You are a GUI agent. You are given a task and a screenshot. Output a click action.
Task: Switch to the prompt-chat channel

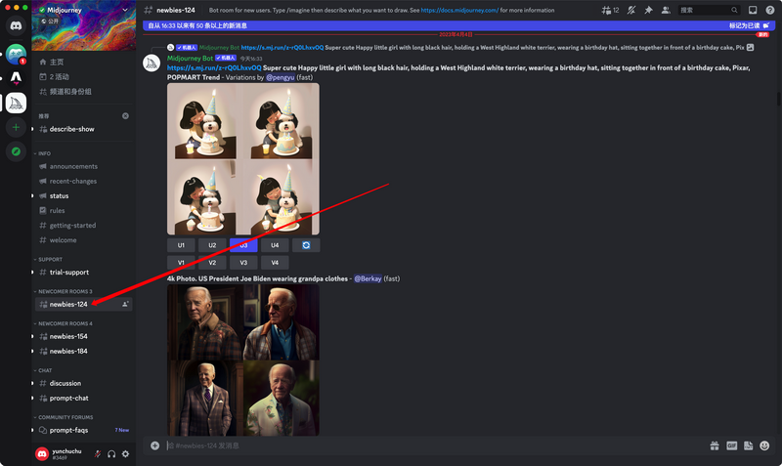[x=70, y=398]
